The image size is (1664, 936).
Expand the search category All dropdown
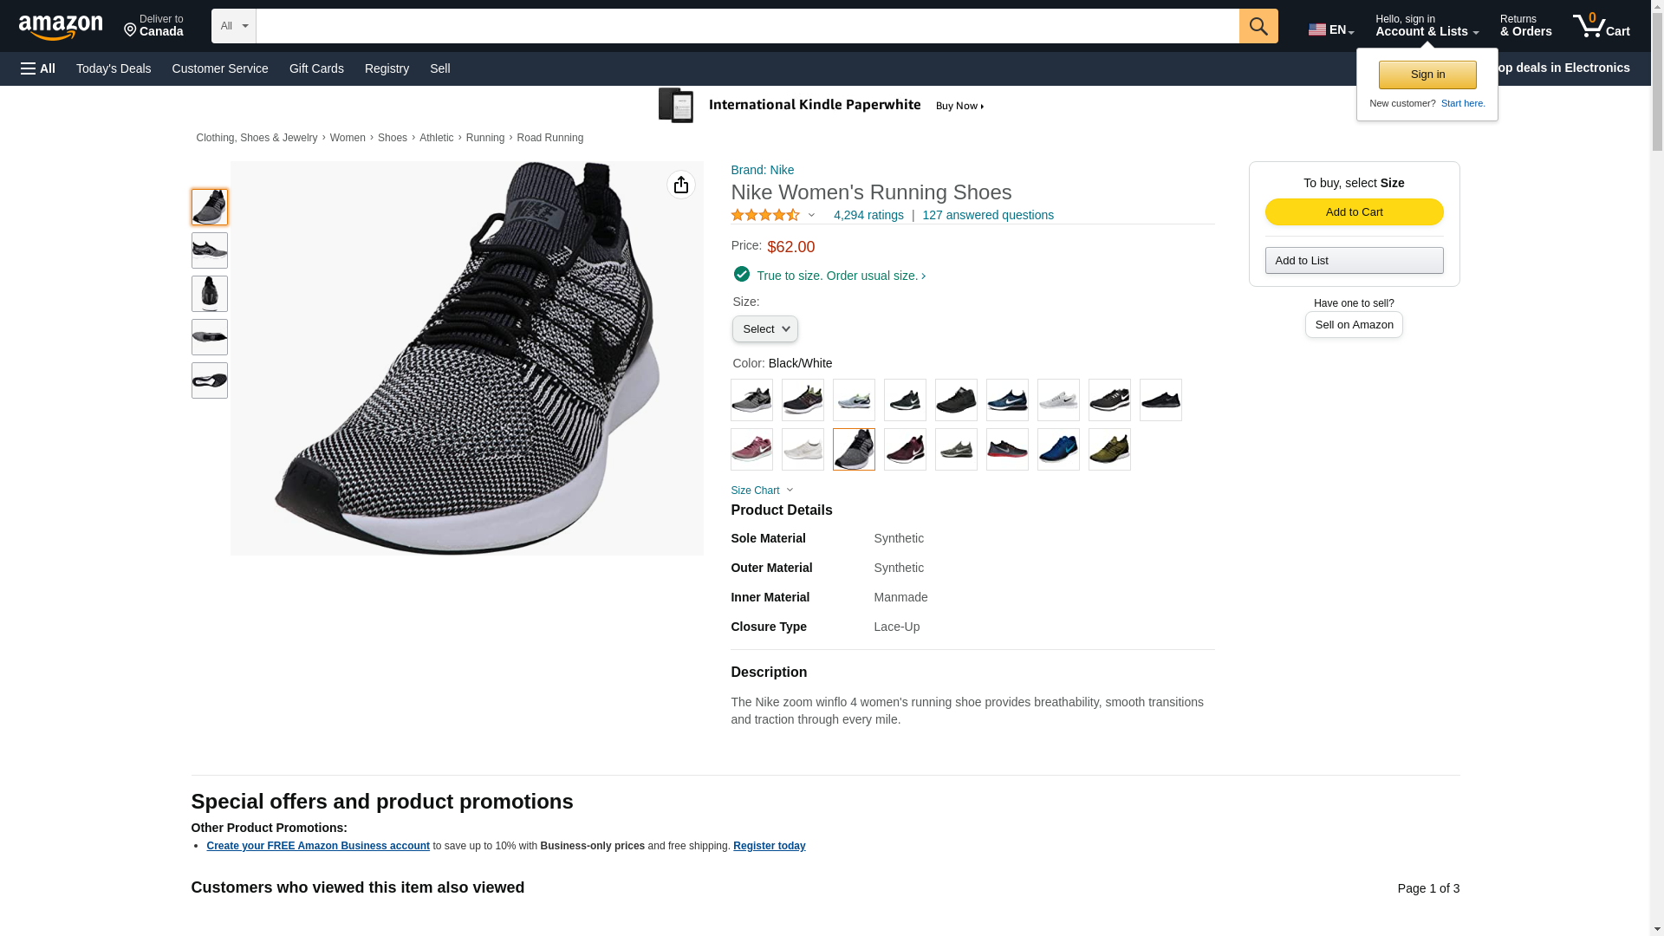(234, 26)
